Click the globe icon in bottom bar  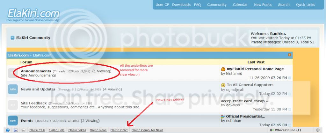coord(8,130)
